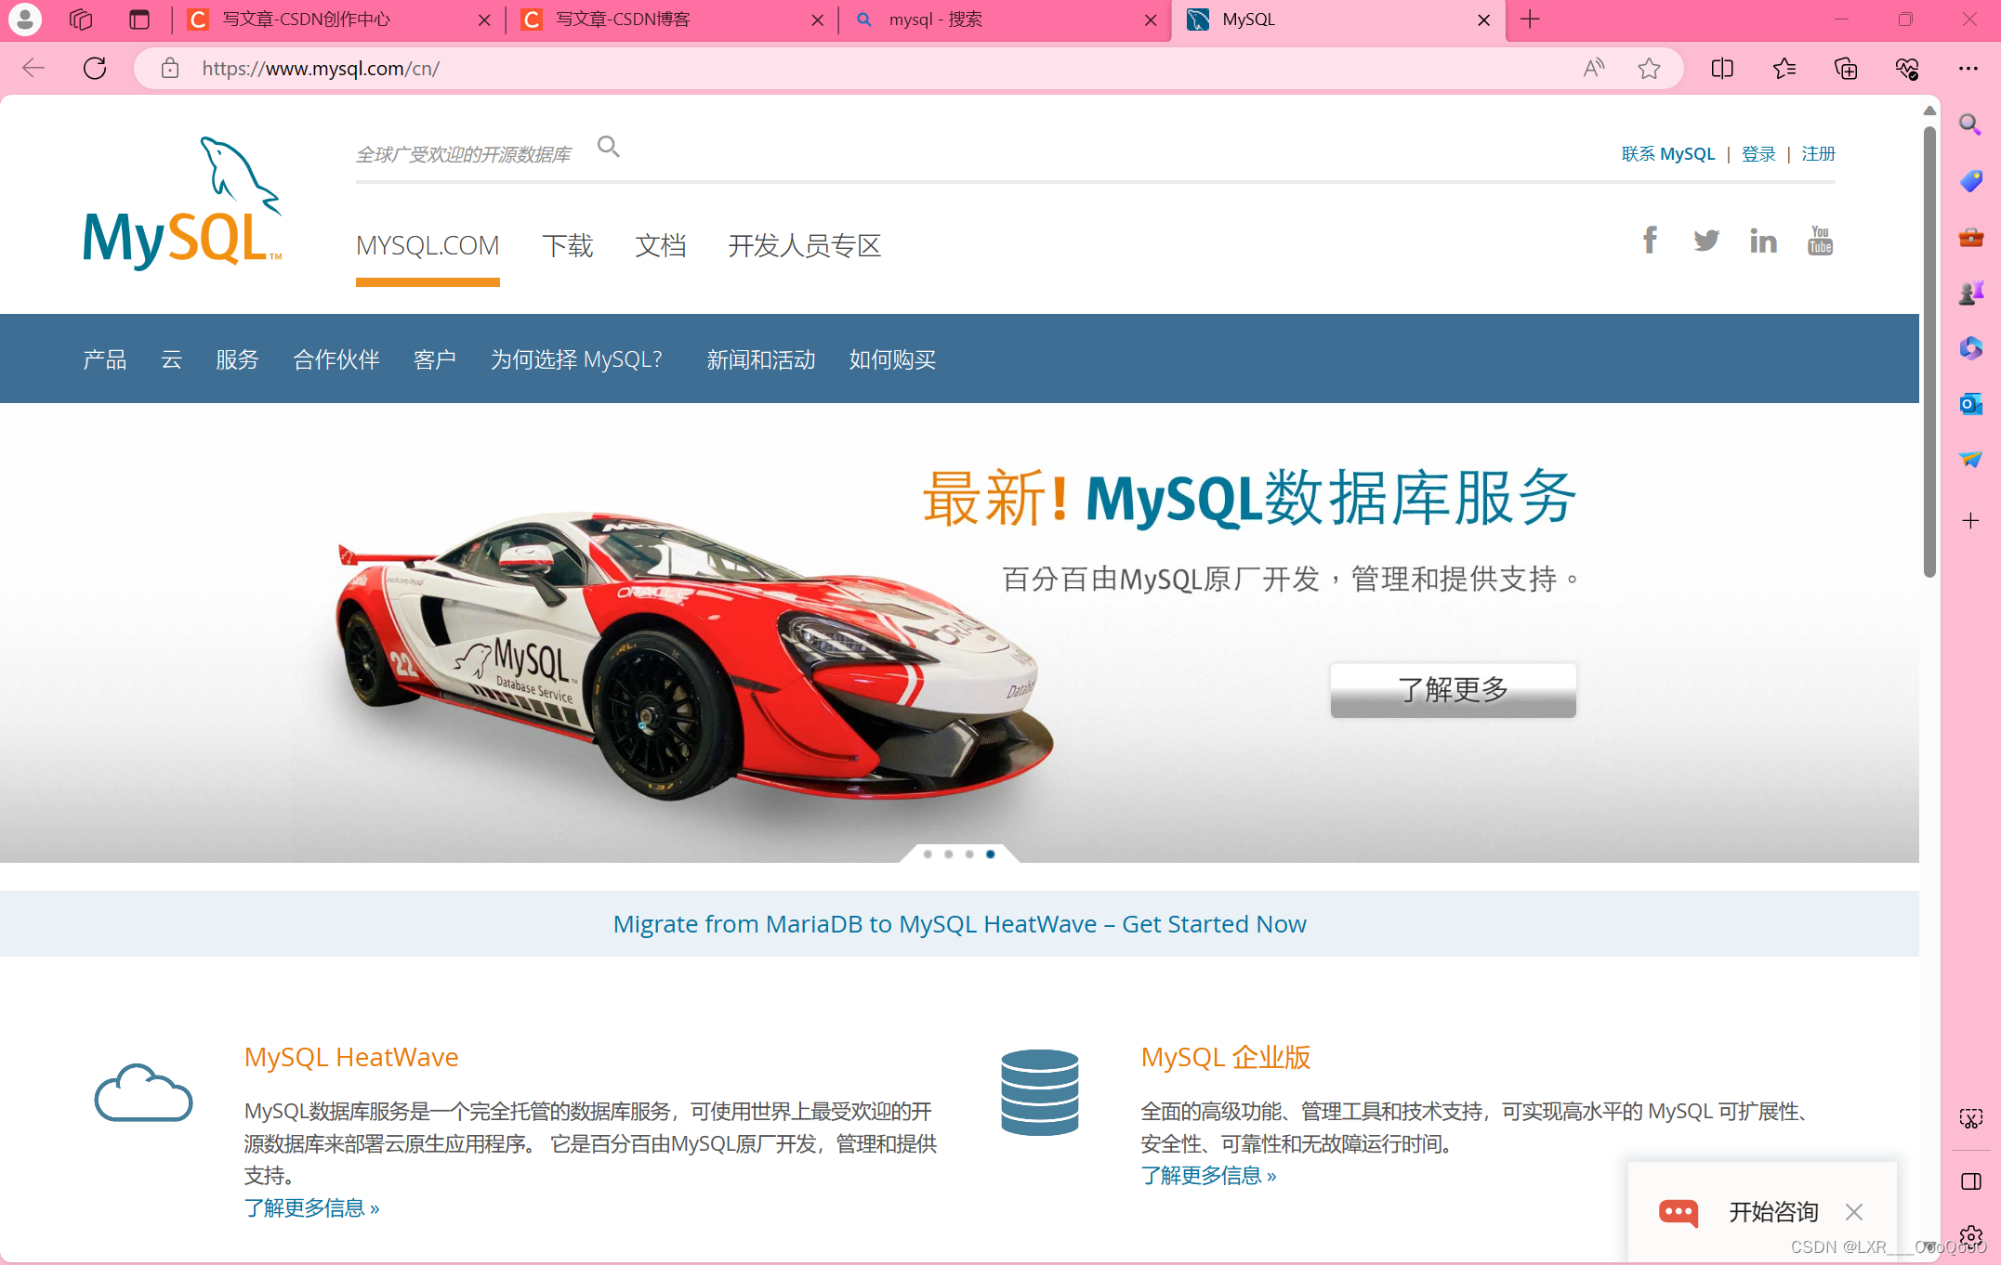The width and height of the screenshot is (2001, 1265).
Task: Open the 产品 navigation menu
Action: coord(103,359)
